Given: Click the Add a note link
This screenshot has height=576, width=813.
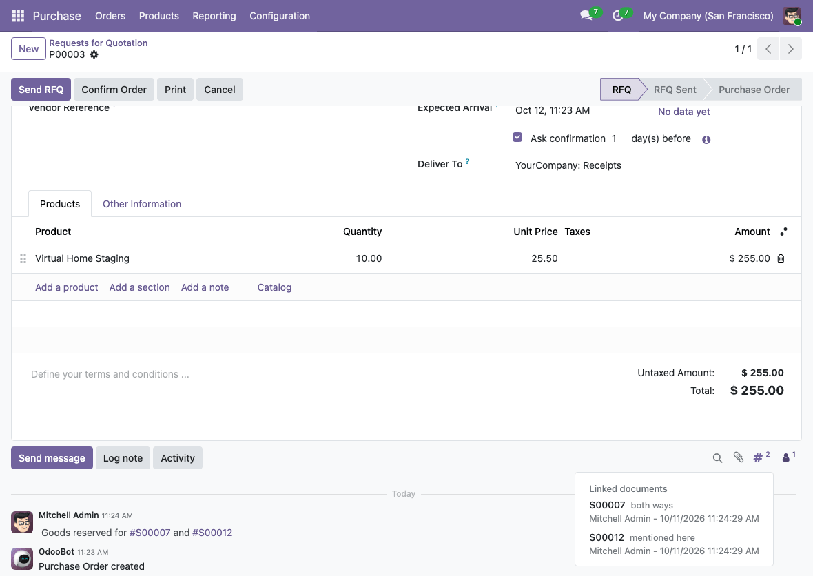Looking at the screenshot, I should [205, 287].
